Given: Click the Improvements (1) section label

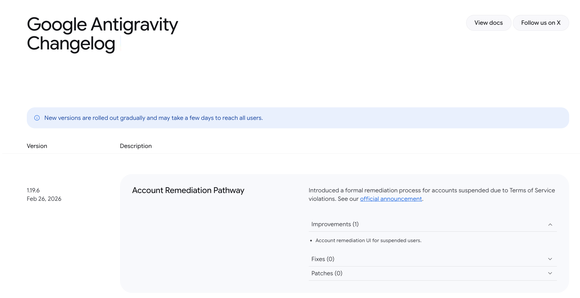Looking at the screenshot, I should coord(335,224).
